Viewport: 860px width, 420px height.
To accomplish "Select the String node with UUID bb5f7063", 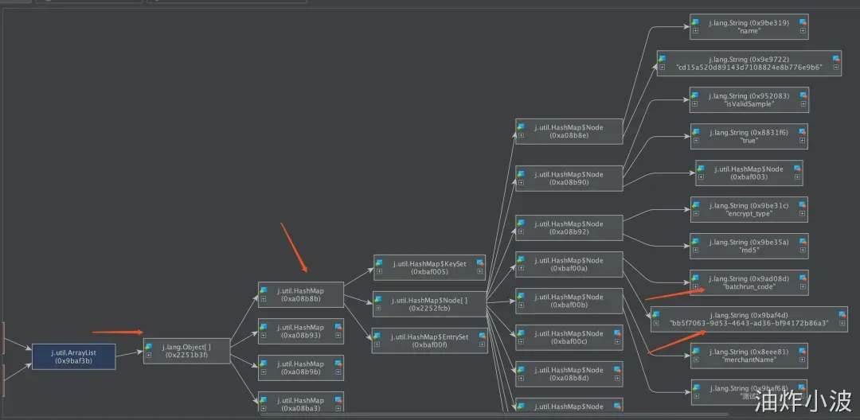I will pyautogui.click(x=749, y=319).
